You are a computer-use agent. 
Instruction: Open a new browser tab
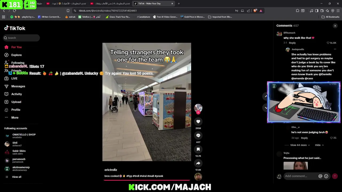(x=179, y=3)
